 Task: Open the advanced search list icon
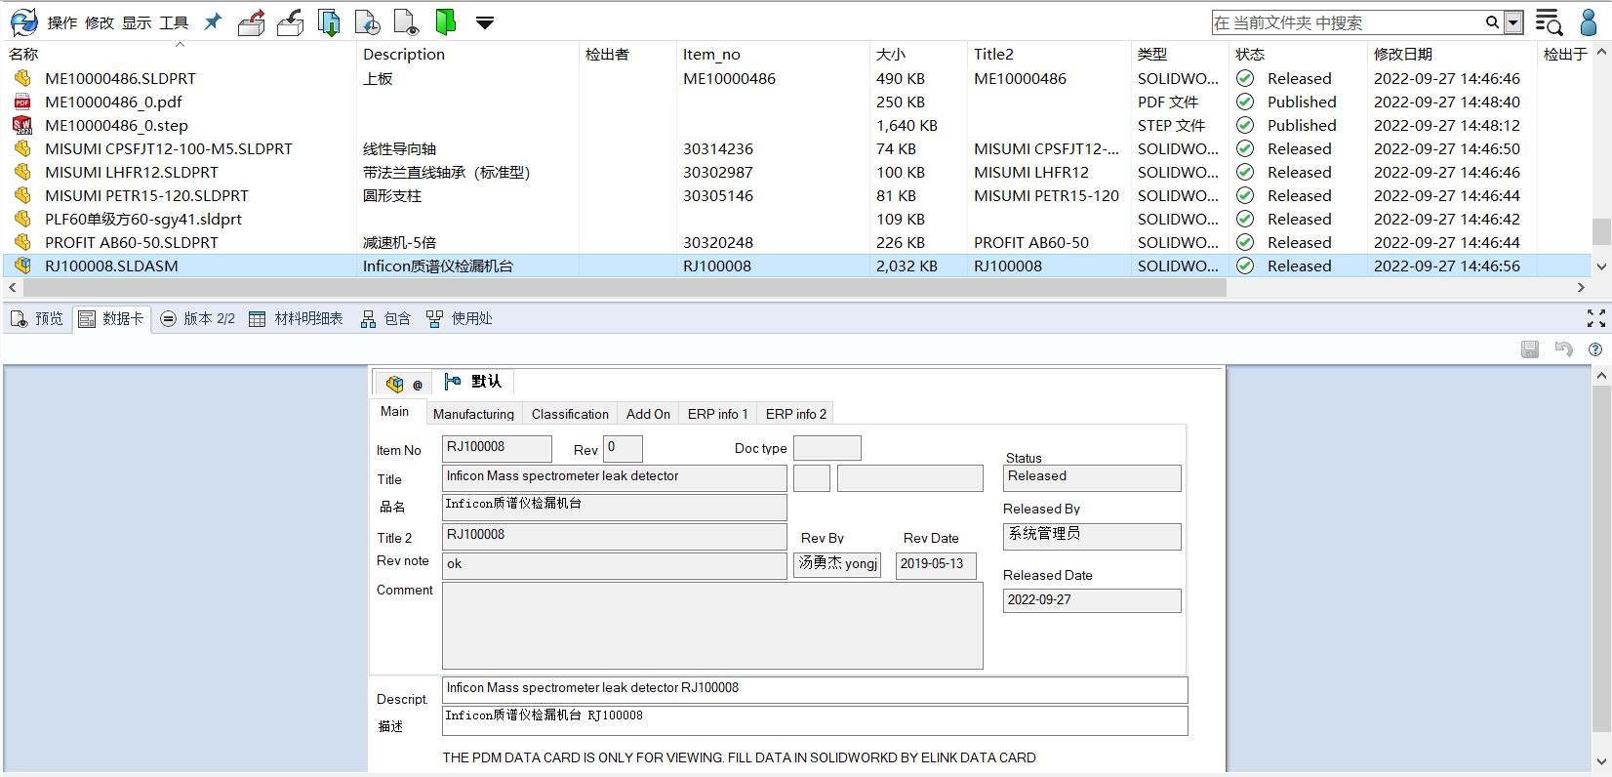[1549, 22]
